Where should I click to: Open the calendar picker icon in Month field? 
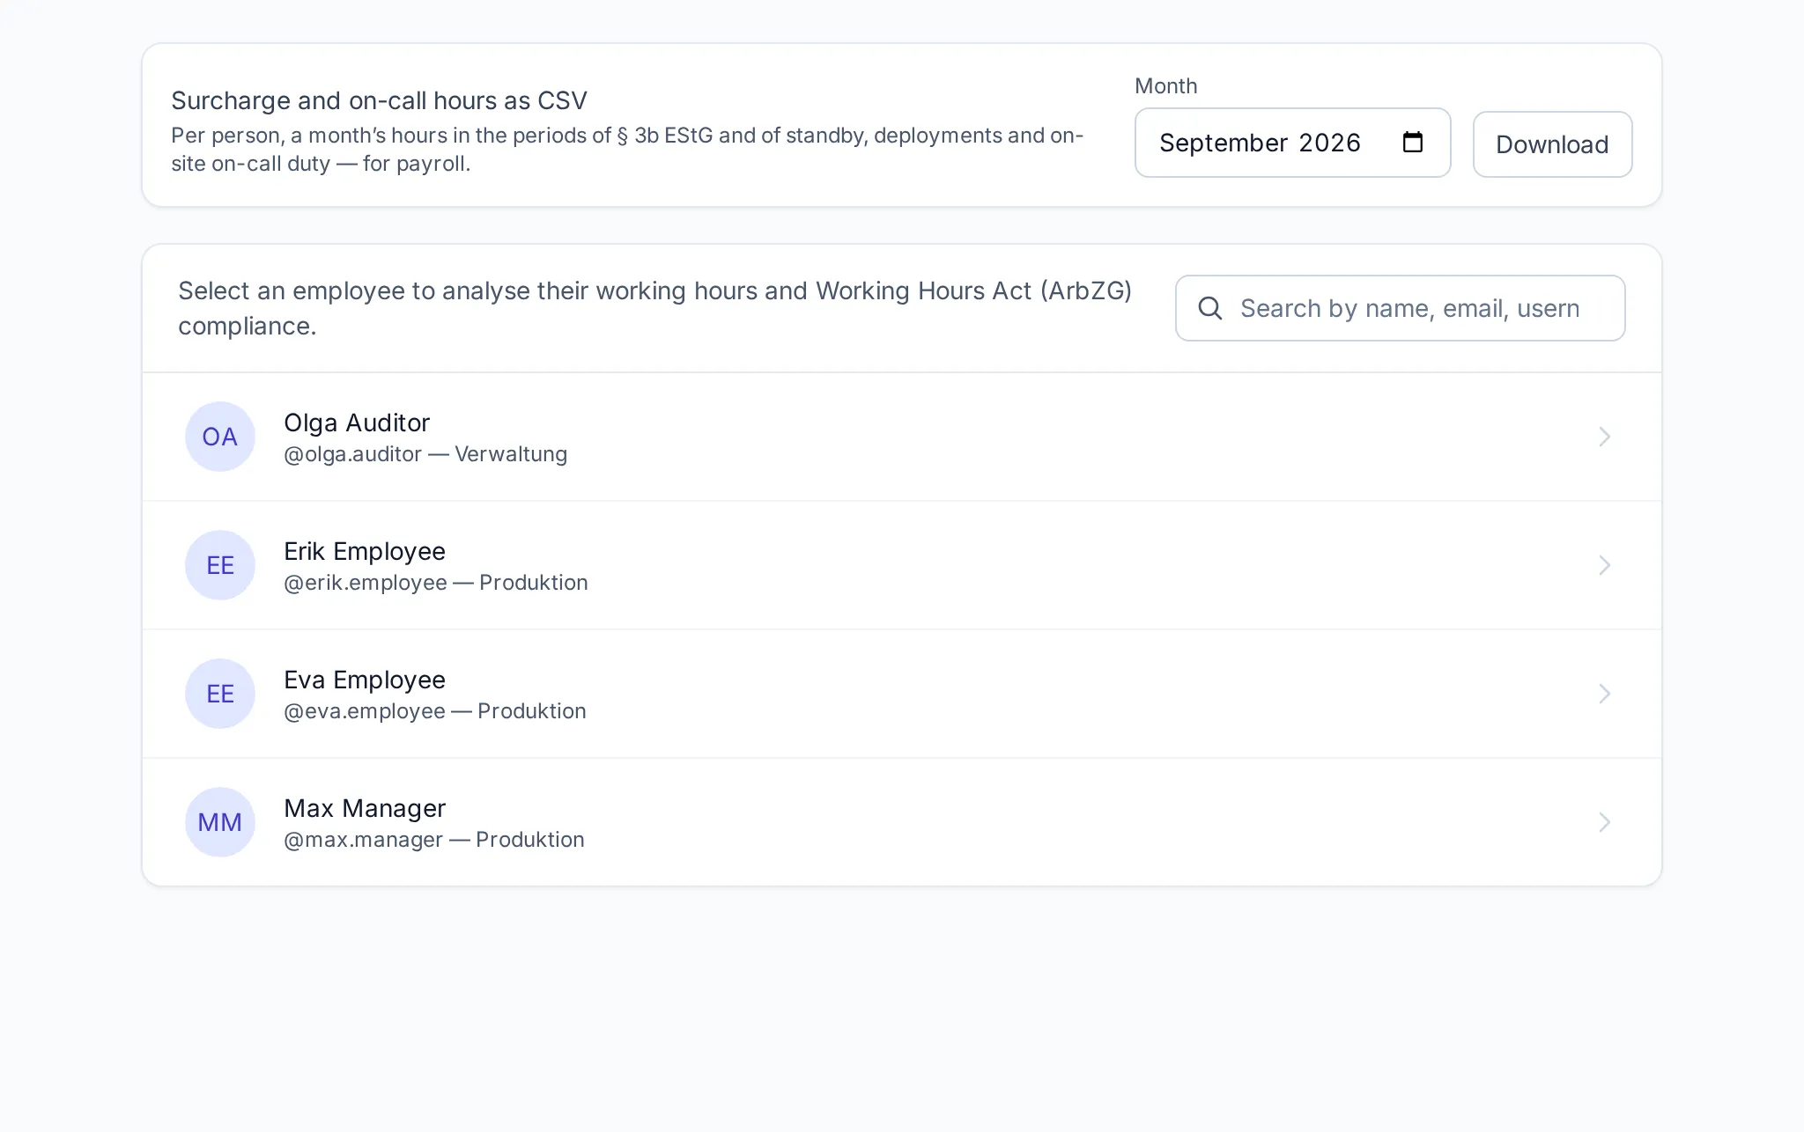[x=1412, y=143]
